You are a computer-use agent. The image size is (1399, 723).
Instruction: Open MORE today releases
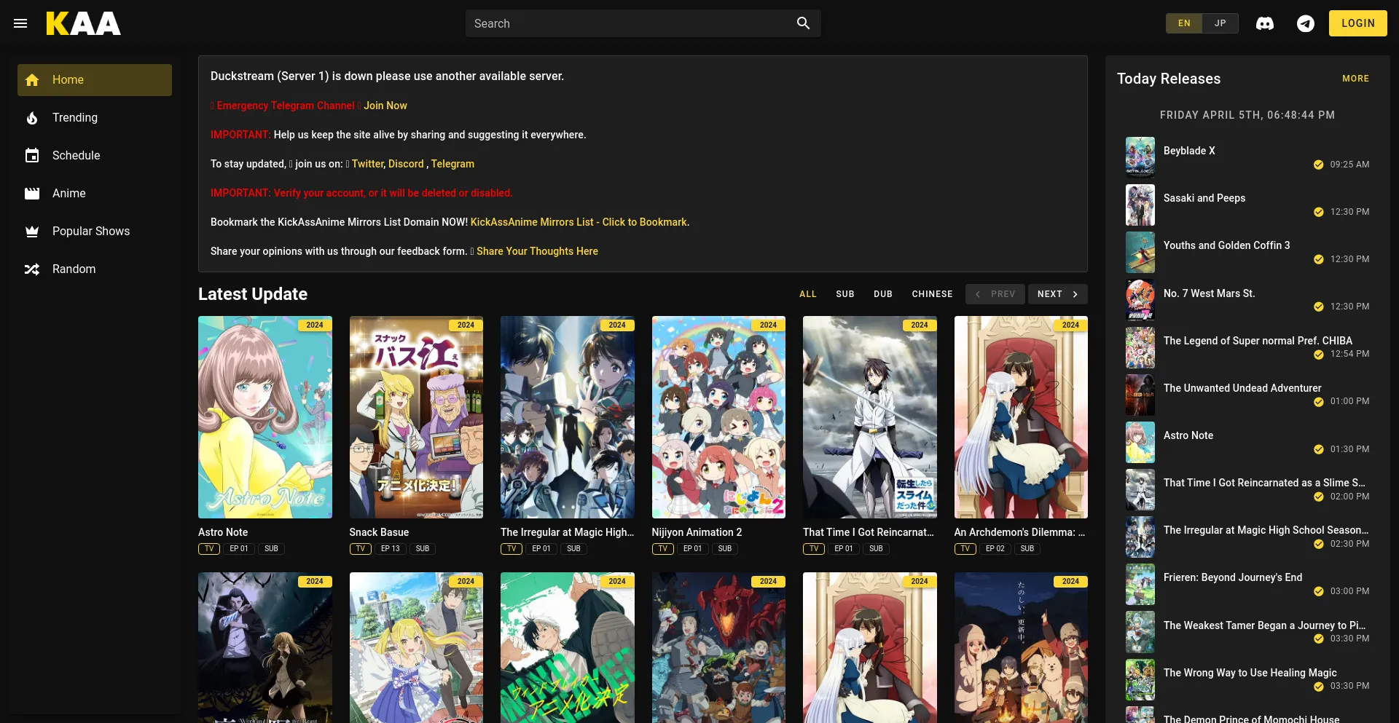click(1356, 79)
